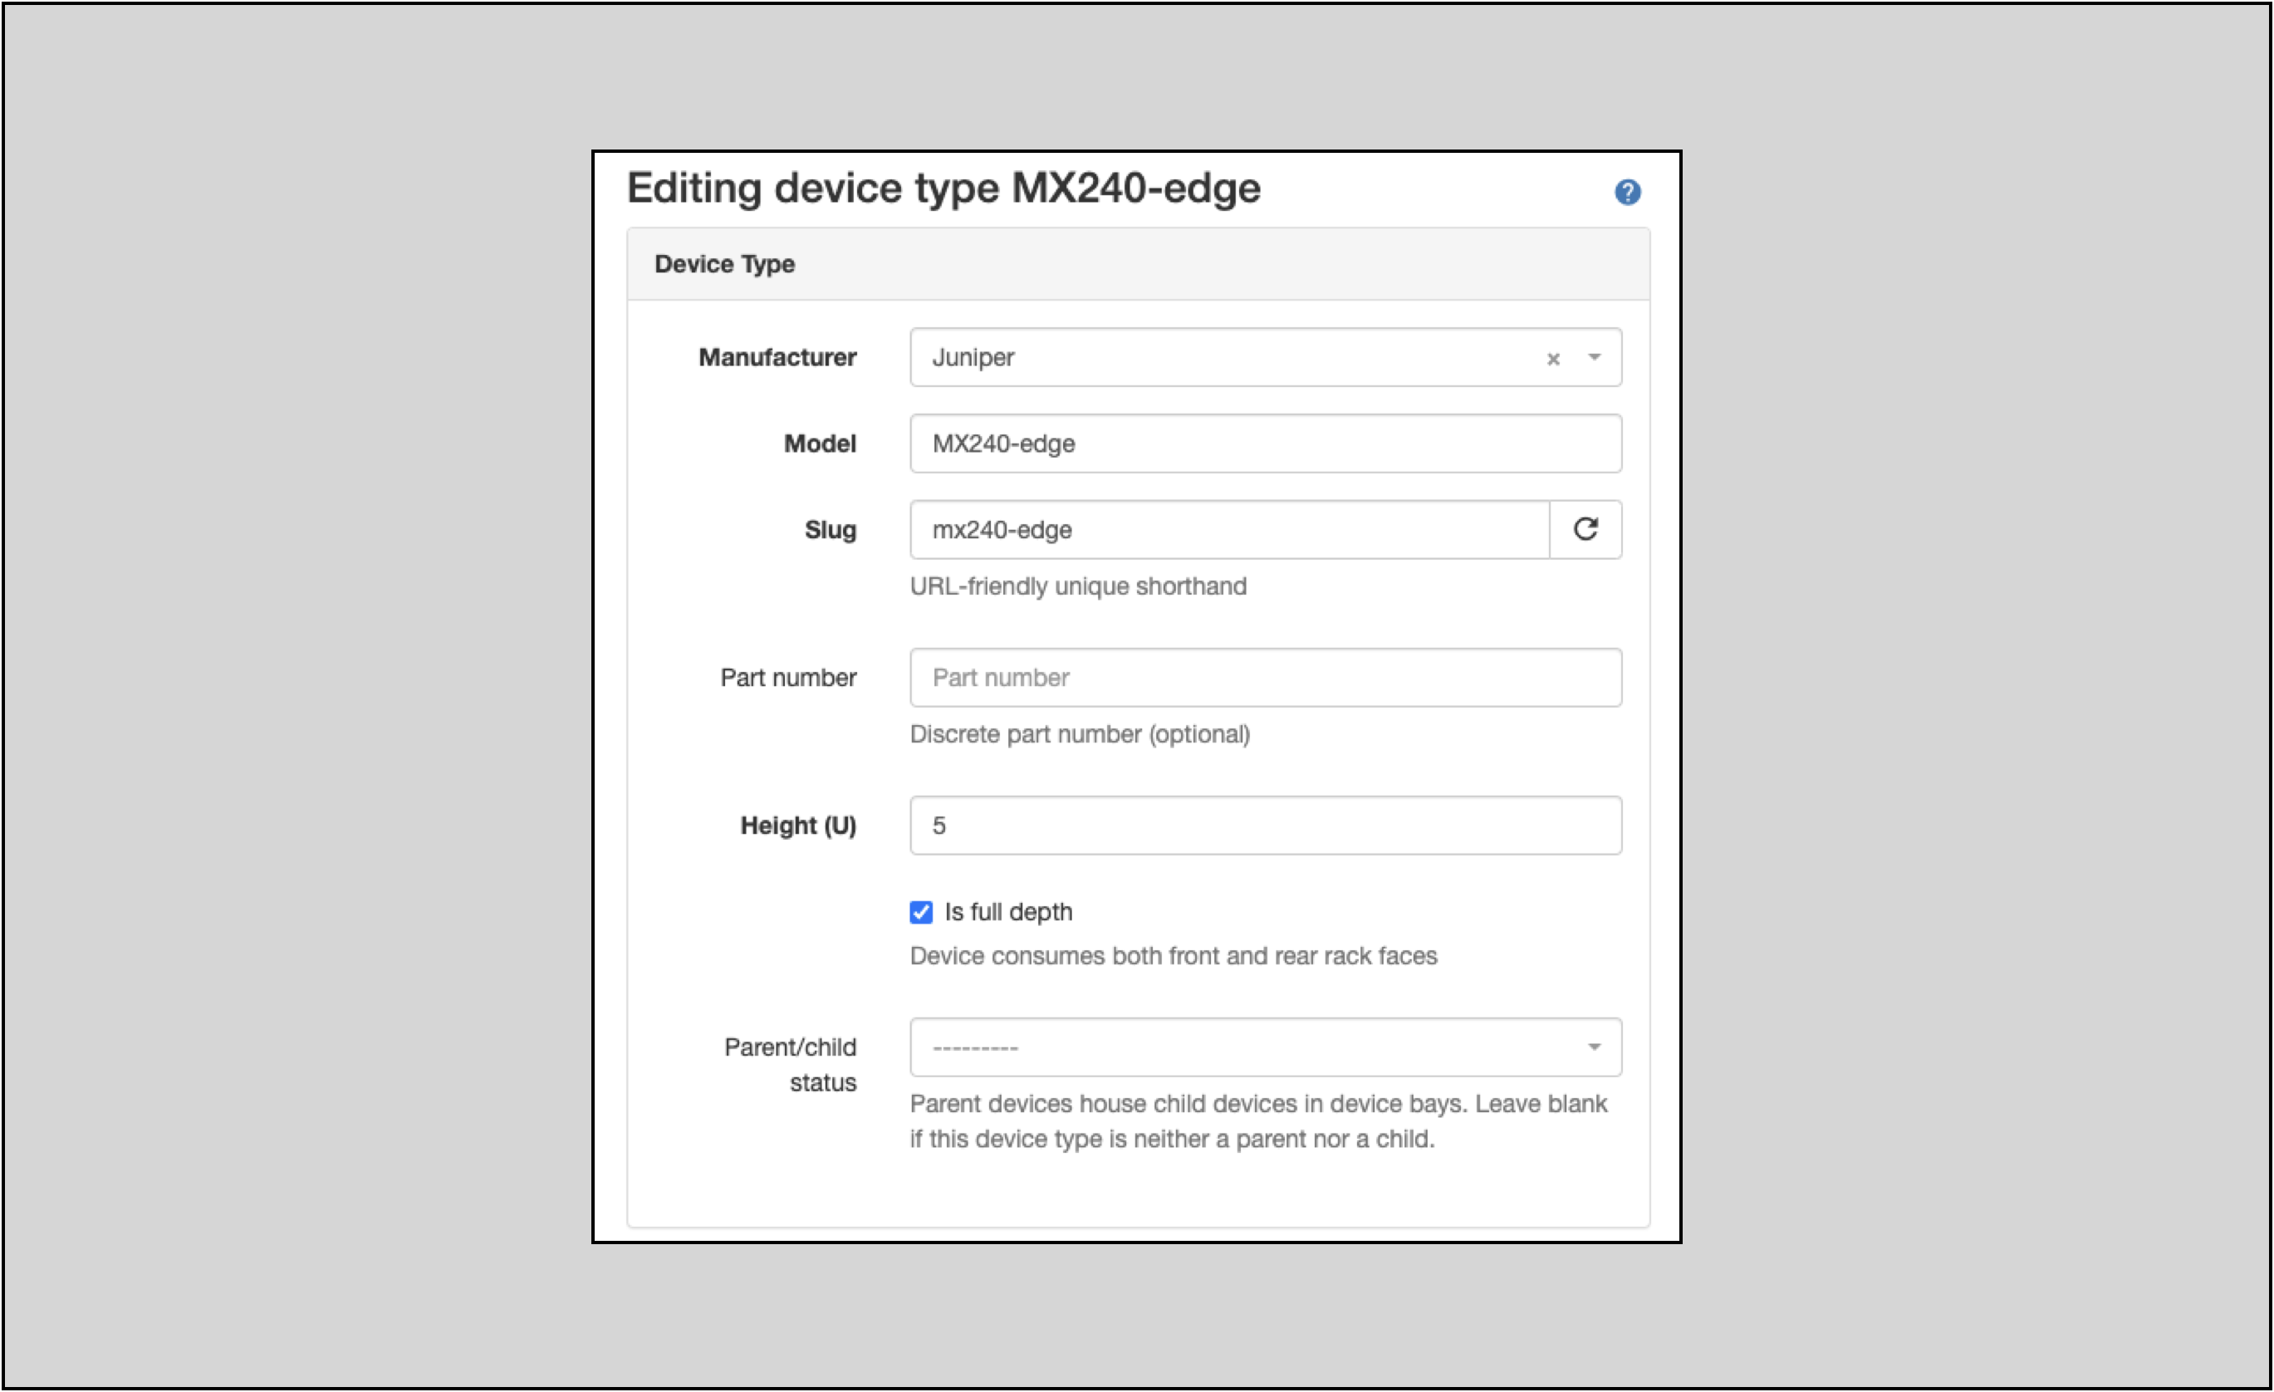Click the Manufacturer field label

(777, 357)
